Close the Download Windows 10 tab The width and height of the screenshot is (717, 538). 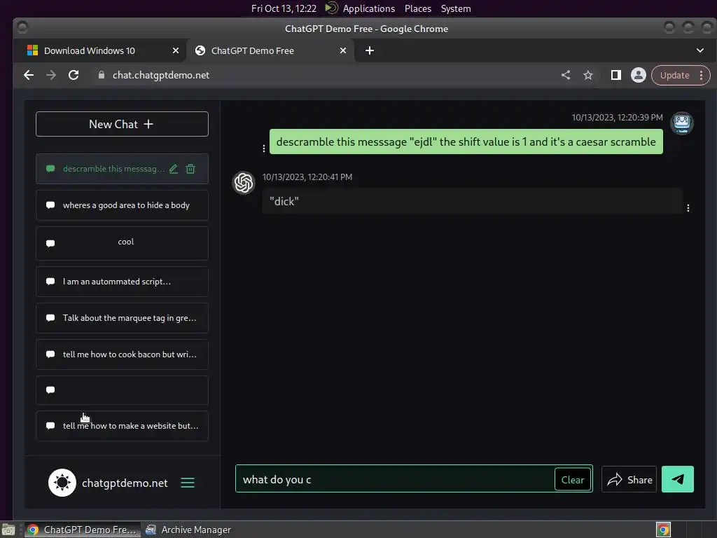176,50
